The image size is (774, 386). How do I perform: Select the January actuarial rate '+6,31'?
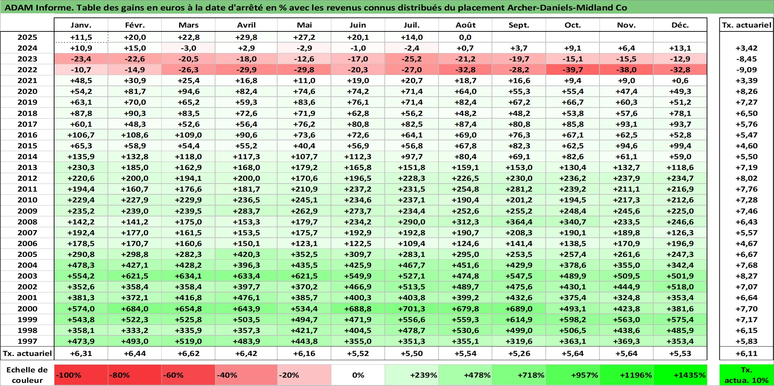81,354
